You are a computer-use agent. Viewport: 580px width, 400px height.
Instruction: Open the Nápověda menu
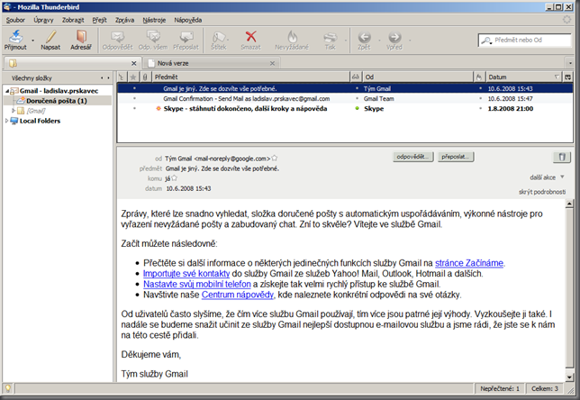(188, 20)
